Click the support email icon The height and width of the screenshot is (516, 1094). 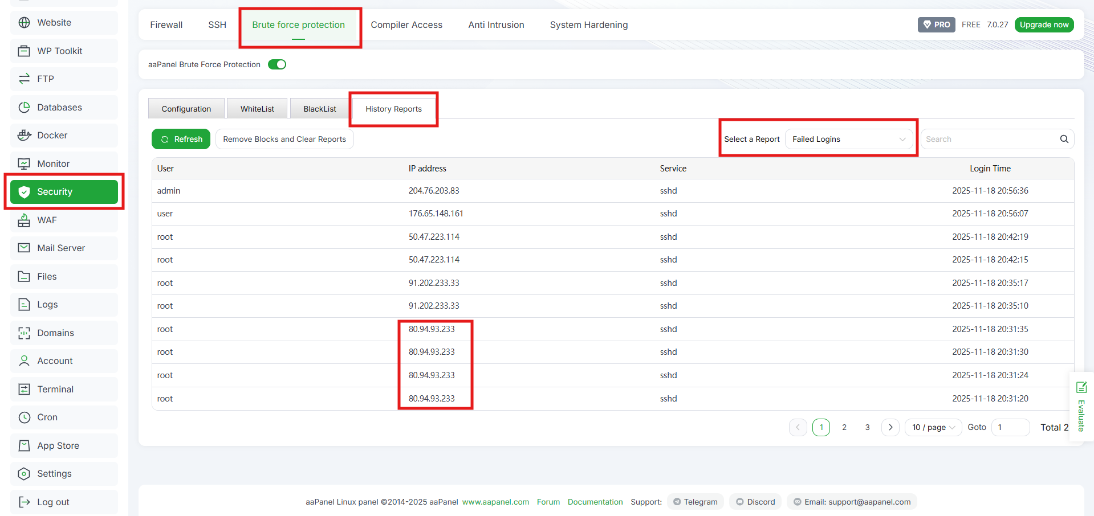click(x=798, y=502)
